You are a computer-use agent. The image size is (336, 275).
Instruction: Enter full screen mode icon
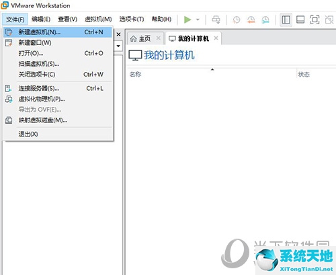tap(314, 19)
